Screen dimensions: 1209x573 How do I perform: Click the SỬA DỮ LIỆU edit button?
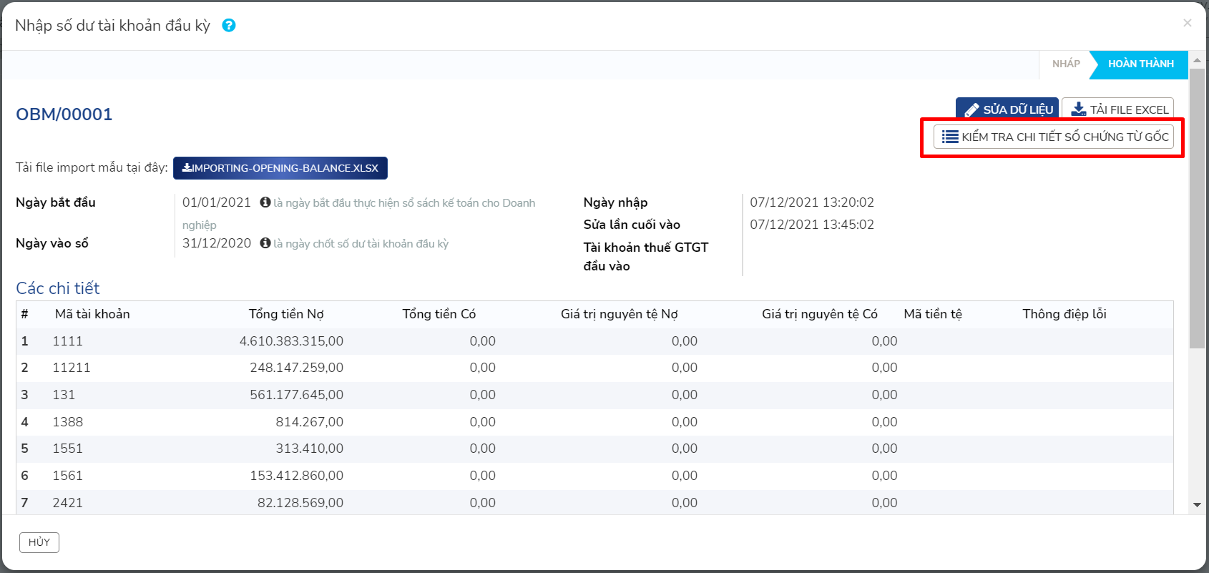click(1007, 109)
